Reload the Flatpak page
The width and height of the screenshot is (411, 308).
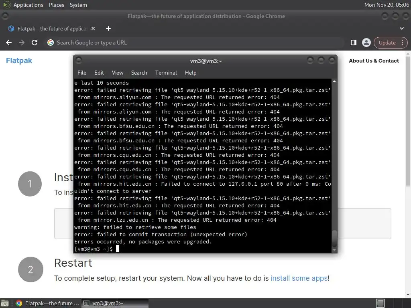point(35,43)
